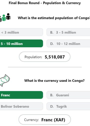Select the '5 - 10 million' answer
This screenshot has height=126, width=90.
[x=21, y=43]
